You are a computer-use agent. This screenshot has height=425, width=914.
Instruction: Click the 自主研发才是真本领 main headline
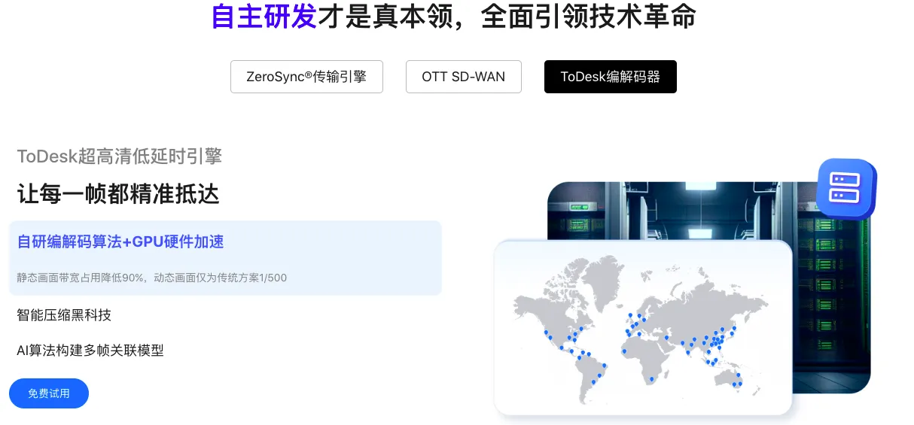tap(454, 15)
